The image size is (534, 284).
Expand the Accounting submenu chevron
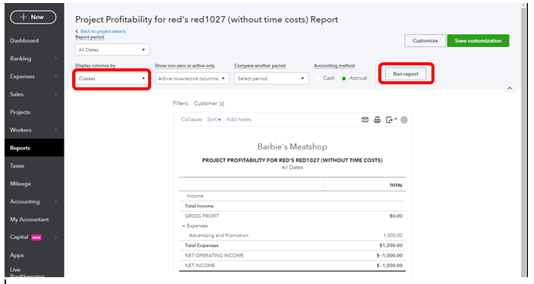pos(55,201)
